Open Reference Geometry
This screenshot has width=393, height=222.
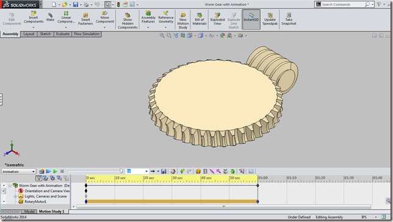(165, 17)
